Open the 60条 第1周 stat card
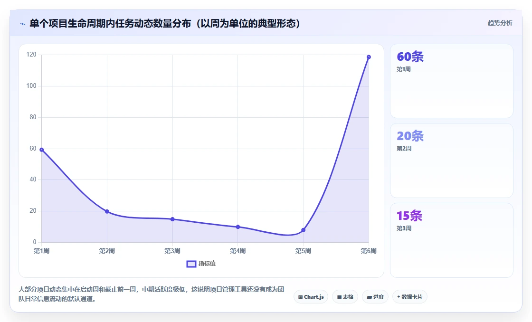532x322 pixels. click(x=452, y=81)
